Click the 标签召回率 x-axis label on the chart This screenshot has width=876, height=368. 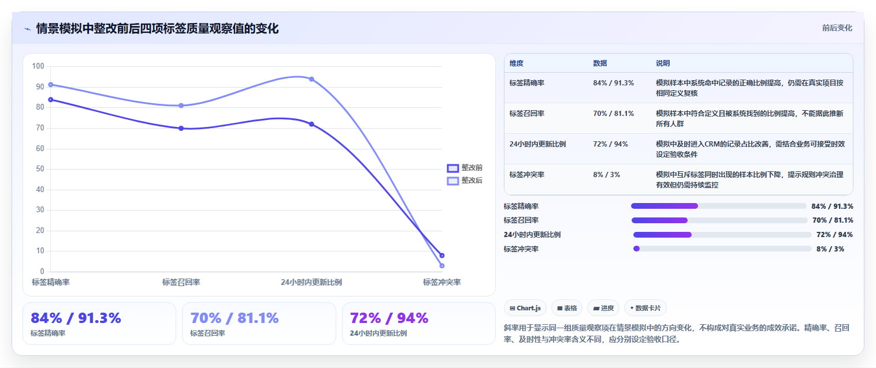[x=181, y=282]
